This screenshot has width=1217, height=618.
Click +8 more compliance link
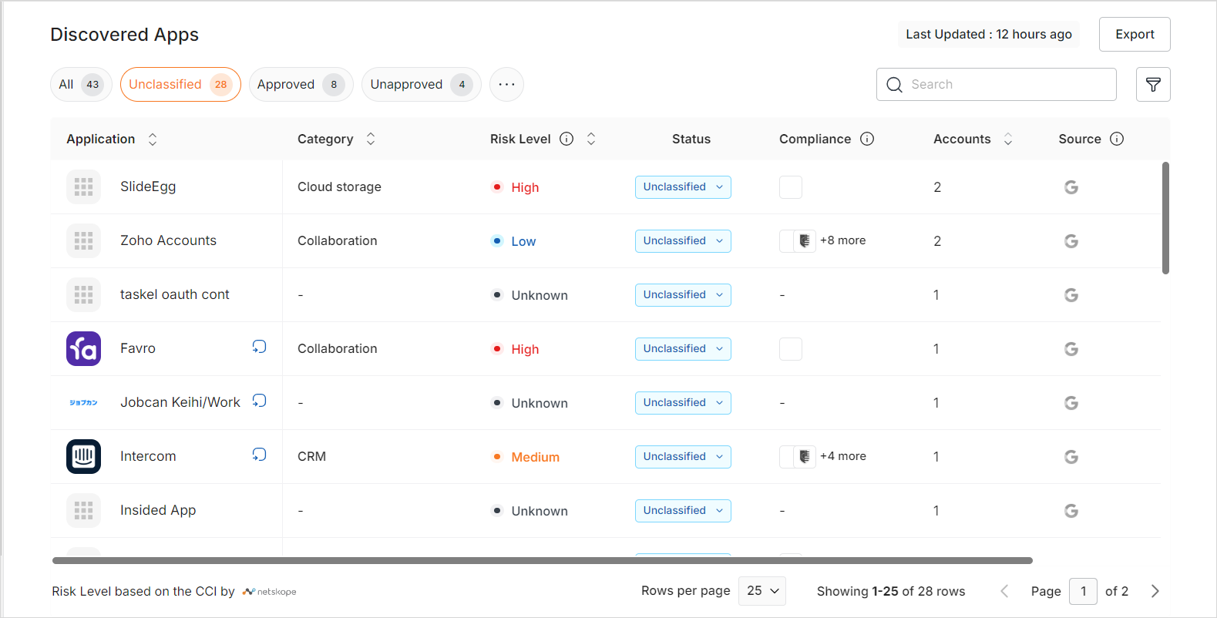click(842, 240)
